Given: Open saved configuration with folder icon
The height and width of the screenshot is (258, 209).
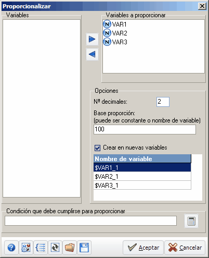Looking at the screenshot, I should pyautogui.click(x=70, y=248).
